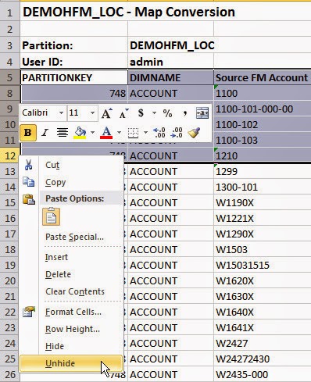Click the Paste option clipboard button

click(52, 216)
